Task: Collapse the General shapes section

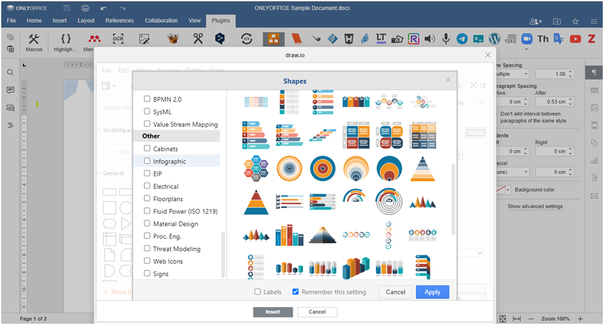Action: 99,174
